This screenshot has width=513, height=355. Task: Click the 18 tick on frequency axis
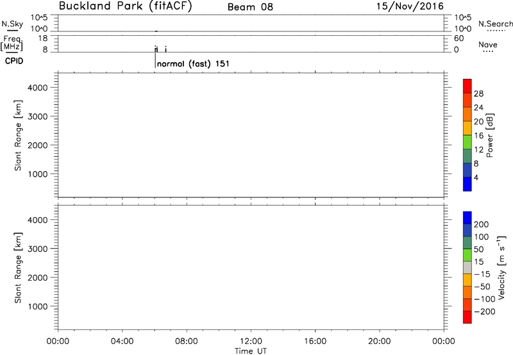(43, 38)
